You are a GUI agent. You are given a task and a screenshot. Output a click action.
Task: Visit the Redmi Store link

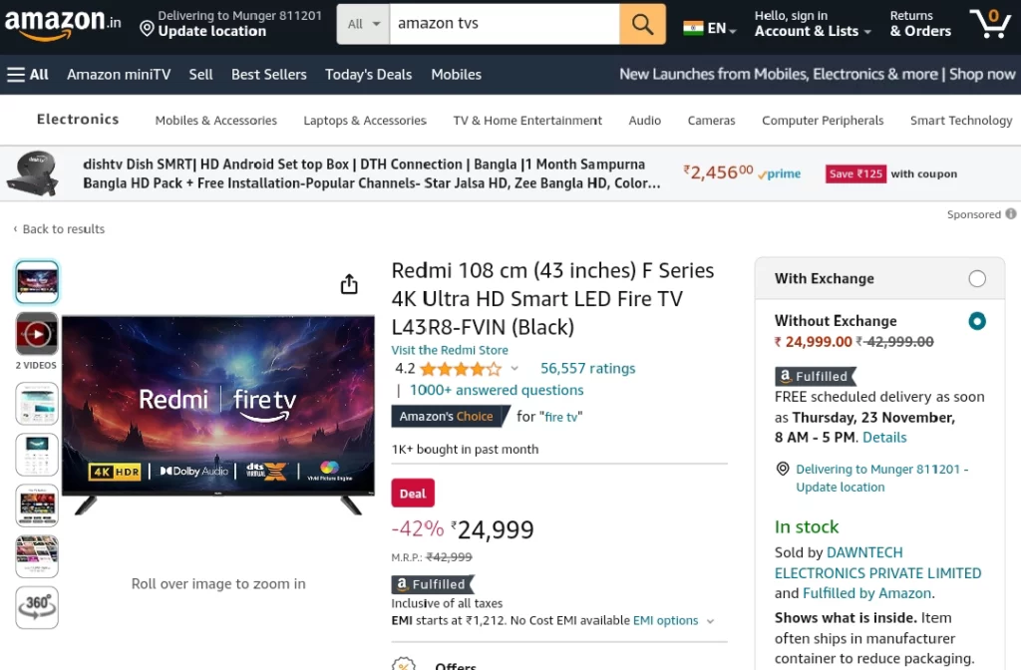(450, 350)
